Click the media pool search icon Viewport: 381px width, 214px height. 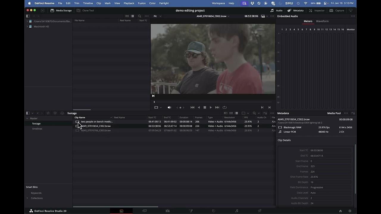tap(254, 113)
